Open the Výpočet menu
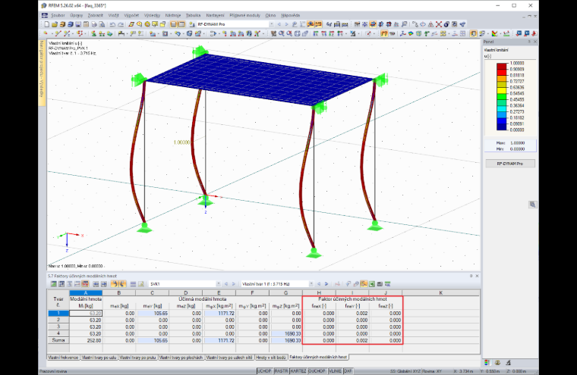 pyautogui.click(x=131, y=15)
